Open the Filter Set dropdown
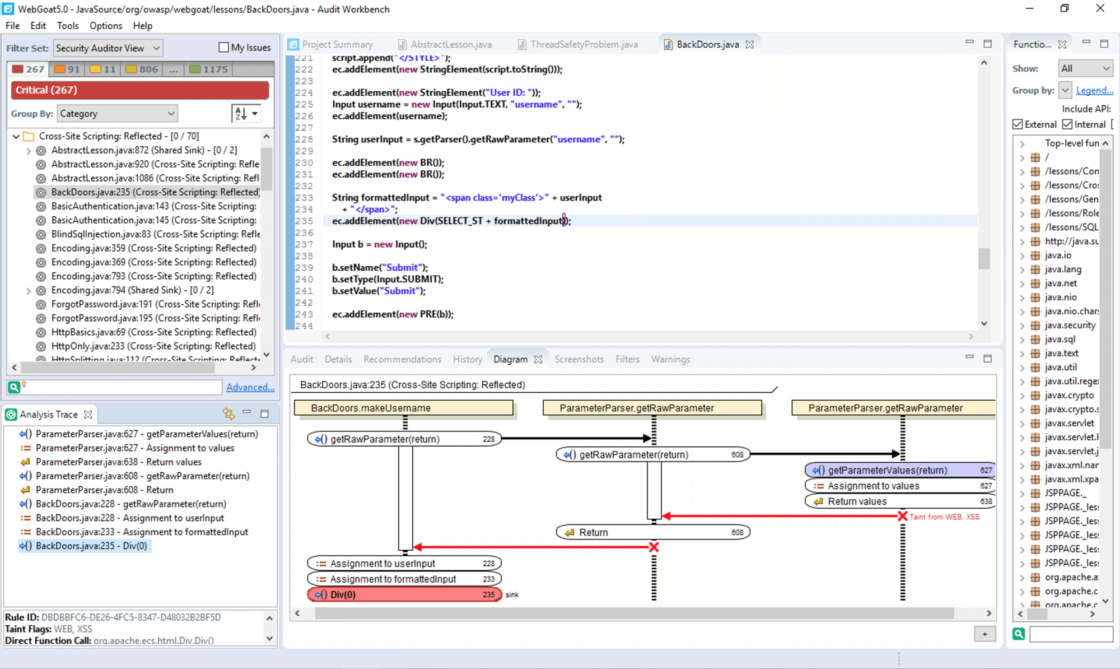1120x669 pixels. (108, 48)
